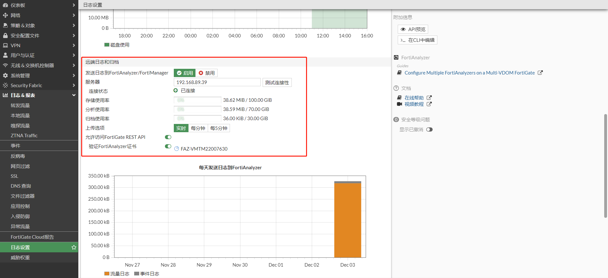Click the video camera icon beside 视频教程

point(400,104)
